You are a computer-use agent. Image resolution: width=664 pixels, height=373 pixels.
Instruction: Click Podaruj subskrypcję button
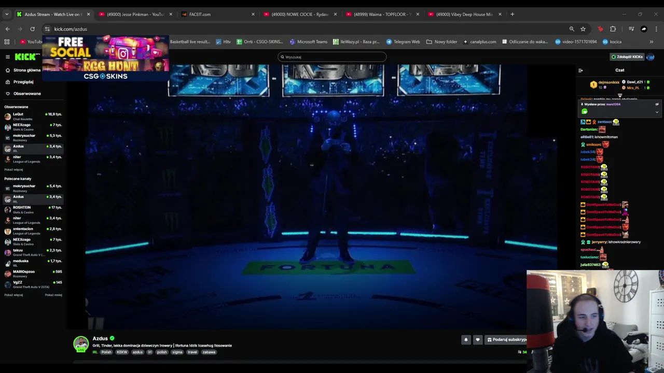[x=506, y=339]
